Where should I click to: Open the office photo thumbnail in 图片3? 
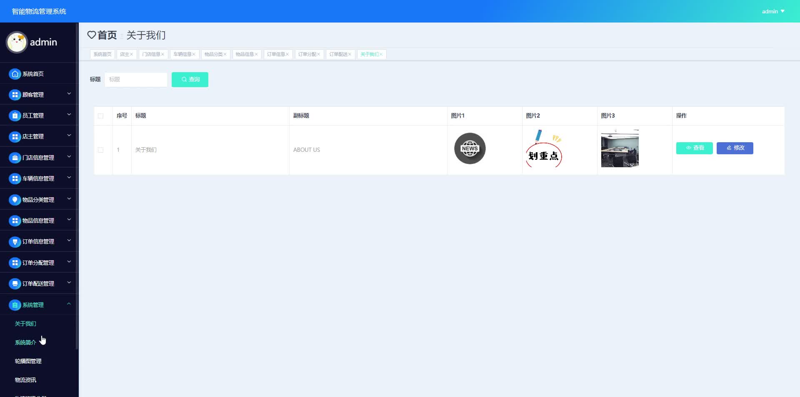[620, 148]
